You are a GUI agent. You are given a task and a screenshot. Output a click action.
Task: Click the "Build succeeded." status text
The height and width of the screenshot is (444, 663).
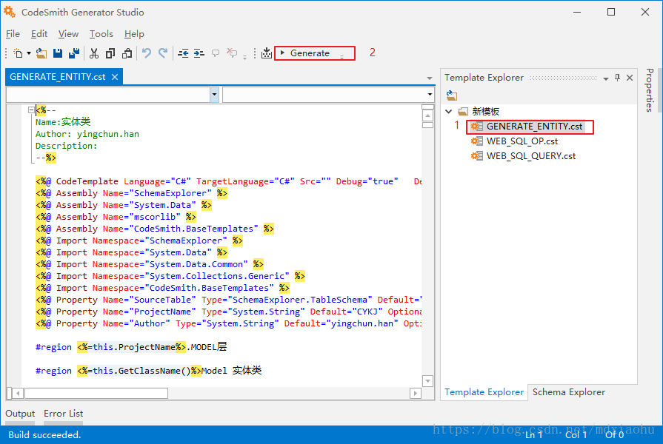tap(44, 434)
